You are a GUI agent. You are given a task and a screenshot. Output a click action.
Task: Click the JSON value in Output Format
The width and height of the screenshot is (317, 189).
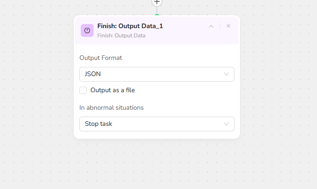93,74
